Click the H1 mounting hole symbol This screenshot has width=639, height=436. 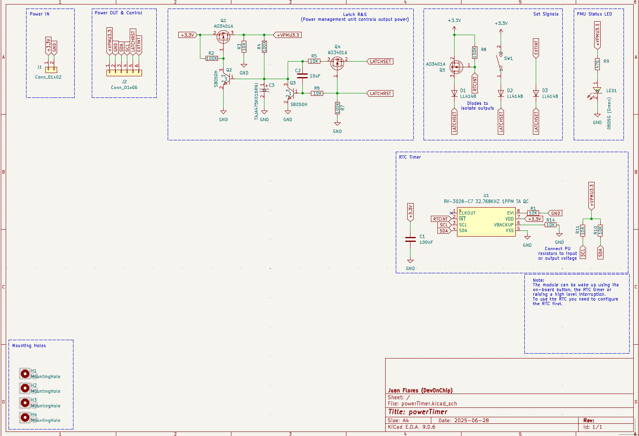[25, 374]
